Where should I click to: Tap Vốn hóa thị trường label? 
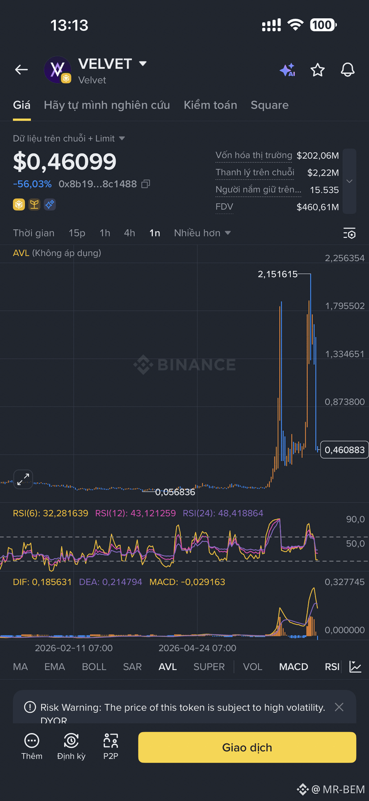tap(254, 155)
